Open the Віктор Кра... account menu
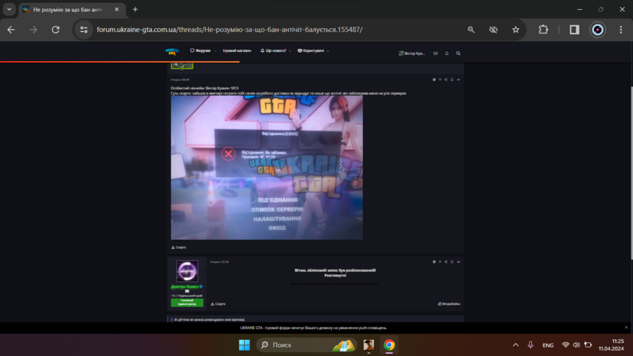Screen dimensions: 633x356 (412, 53)
